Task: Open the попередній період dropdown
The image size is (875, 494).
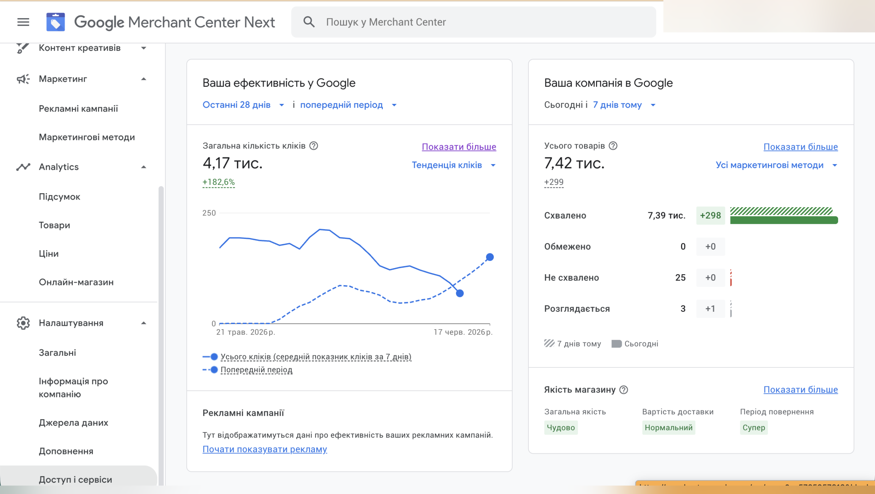Action: click(349, 105)
